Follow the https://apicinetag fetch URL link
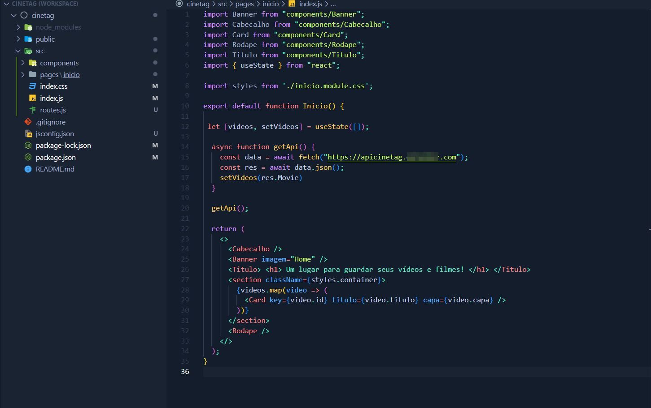651x408 pixels. [x=392, y=157]
